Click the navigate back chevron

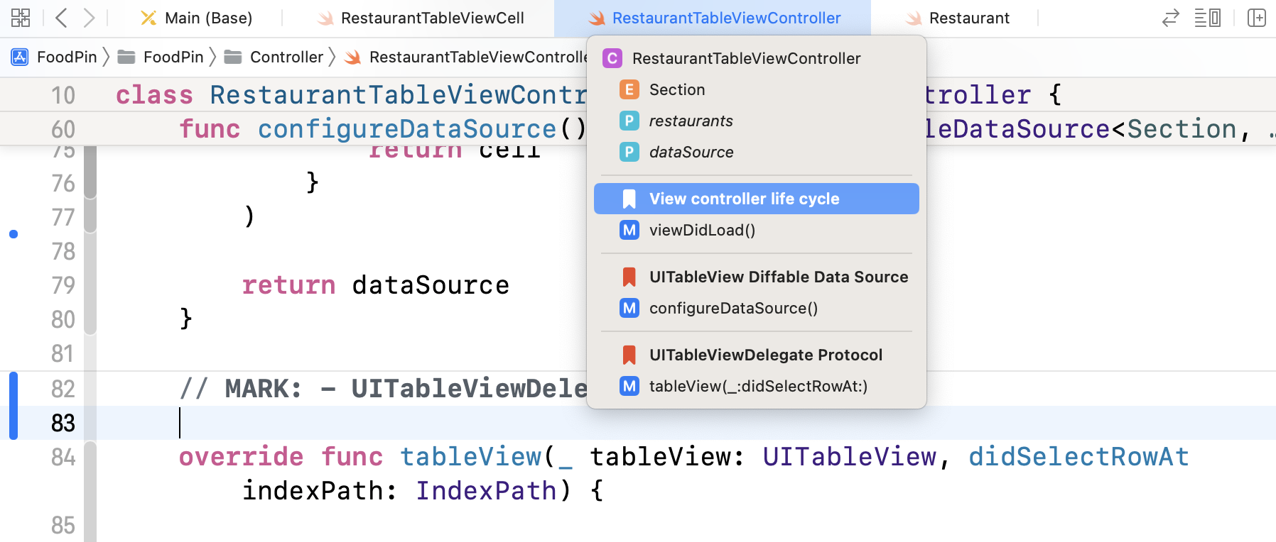[60, 18]
